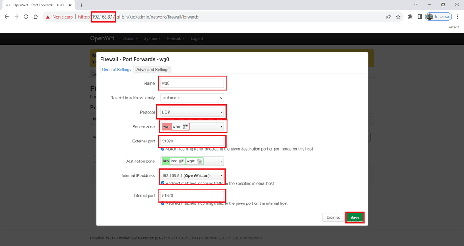Click the browser back arrow

6,17
